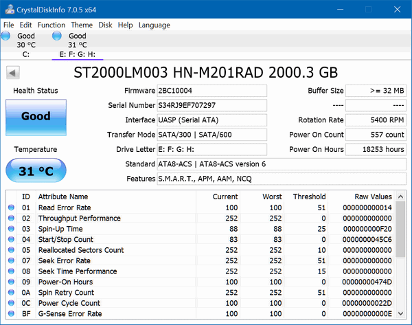This screenshot has width=412, height=325.
Task: Open the Theme menu
Action: click(82, 25)
